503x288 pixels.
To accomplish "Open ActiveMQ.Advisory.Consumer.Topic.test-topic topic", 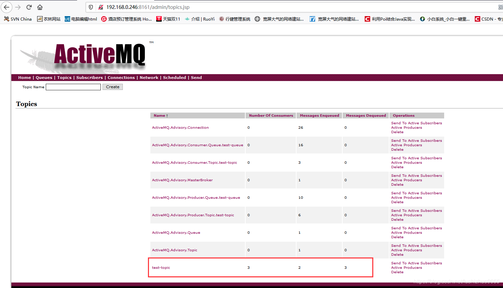I will coord(194,163).
